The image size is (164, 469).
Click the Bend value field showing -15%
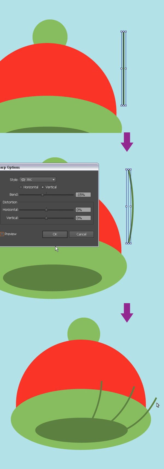[x=83, y=195]
